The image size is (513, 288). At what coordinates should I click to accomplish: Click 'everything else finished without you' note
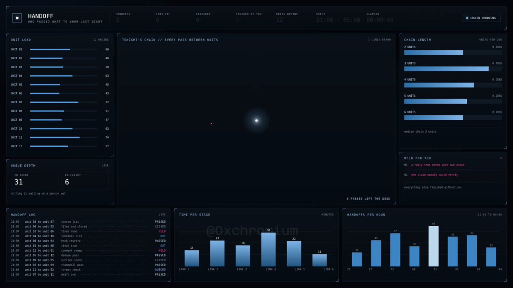click(x=433, y=187)
